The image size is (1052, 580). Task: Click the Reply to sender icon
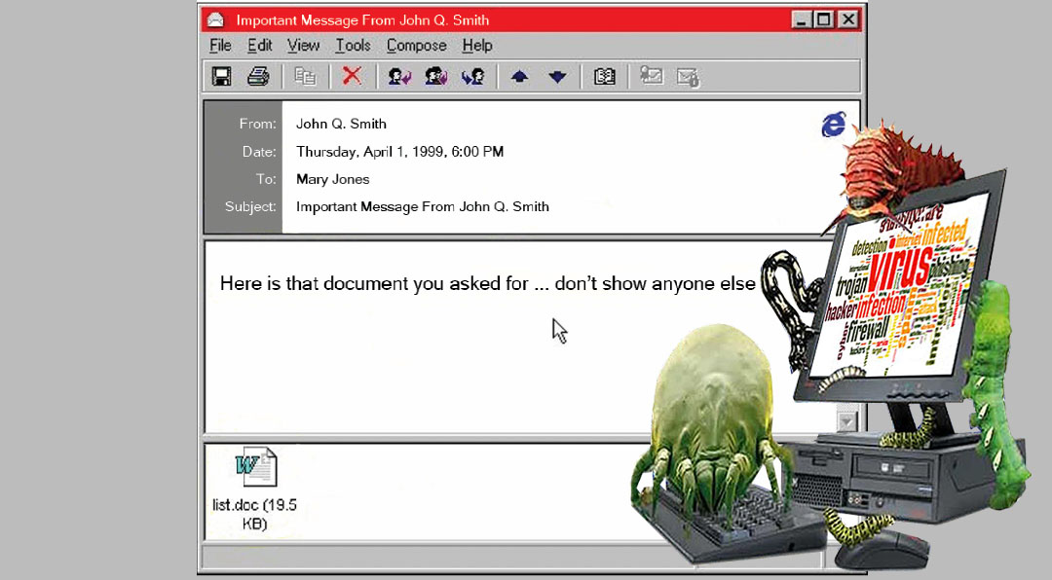click(400, 77)
